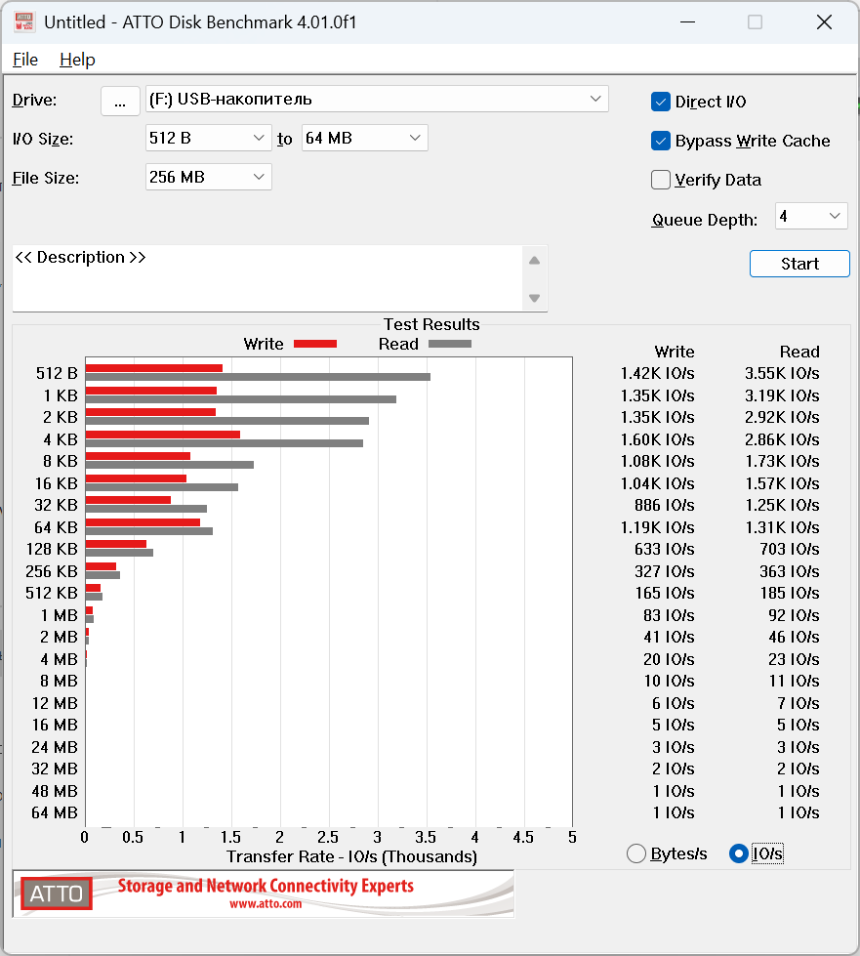Click the 512 B read bar in chart
This screenshot has height=956, width=860.
point(258,377)
